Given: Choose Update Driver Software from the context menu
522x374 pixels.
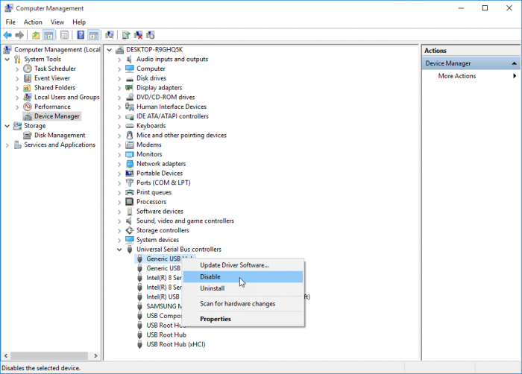Looking at the screenshot, I should [x=234, y=265].
